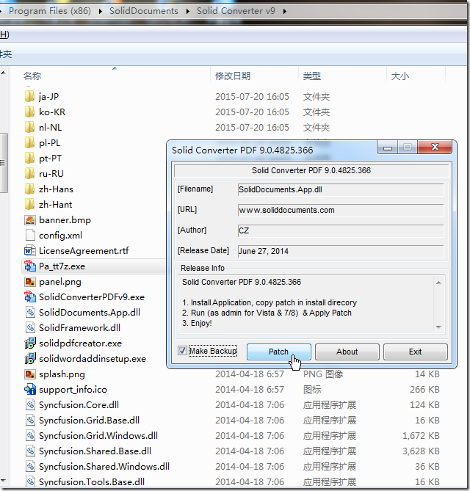
Task: Click the ko-KR folder icon
Action: tap(29, 112)
